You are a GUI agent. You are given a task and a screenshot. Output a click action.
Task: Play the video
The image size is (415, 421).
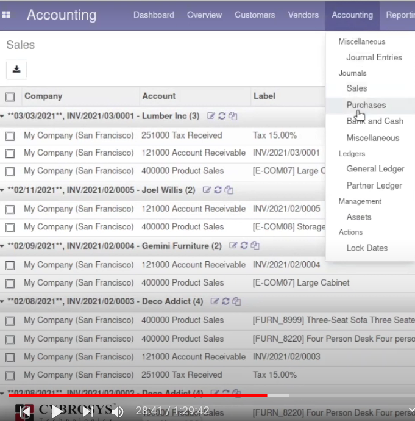point(57,411)
